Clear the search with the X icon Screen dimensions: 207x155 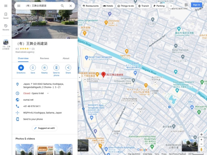(71, 6)
